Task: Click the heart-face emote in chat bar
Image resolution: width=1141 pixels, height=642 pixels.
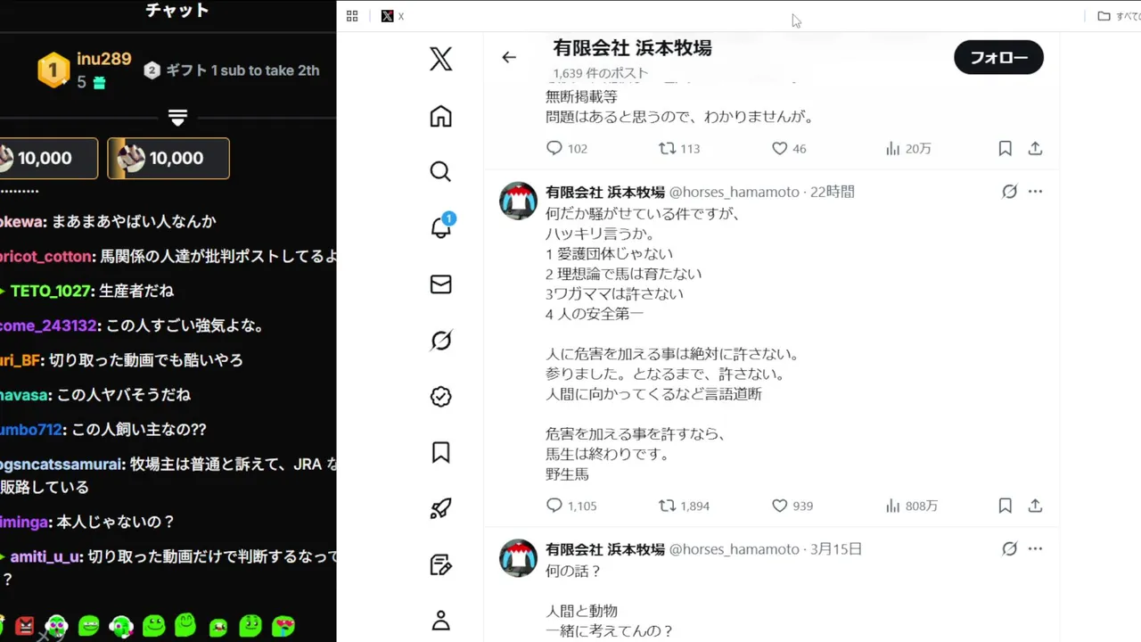Action: pyautogui.click(x=284, y=626)
